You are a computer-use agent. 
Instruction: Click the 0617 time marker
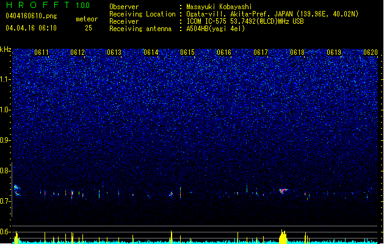(x=261, y=52)
